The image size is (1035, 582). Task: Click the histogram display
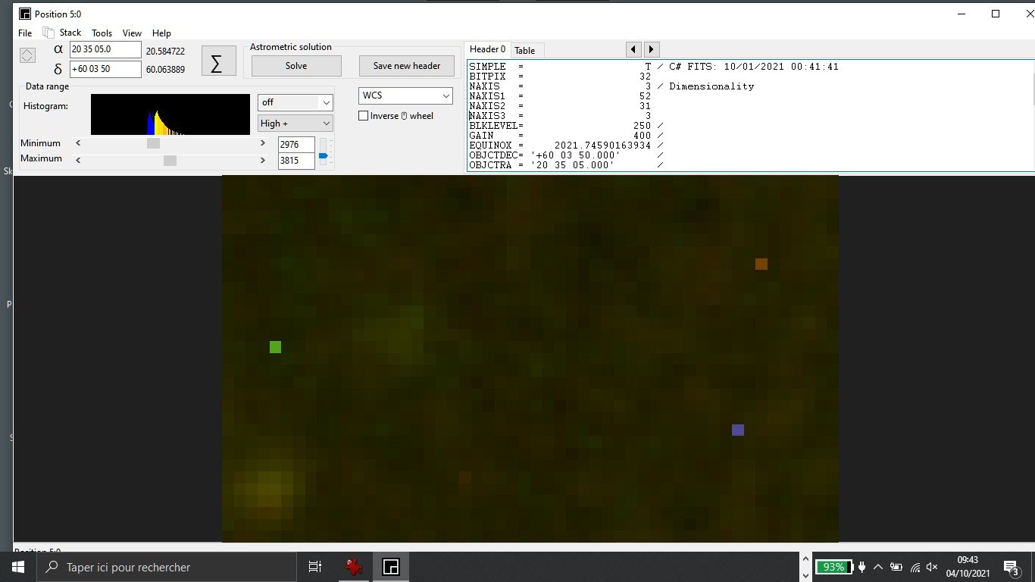pyautogui.click(x=170, y=114)
